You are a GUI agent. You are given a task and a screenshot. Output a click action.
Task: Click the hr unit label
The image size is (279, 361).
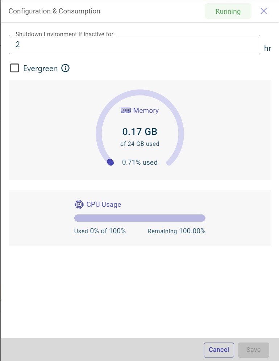[267, 49]
